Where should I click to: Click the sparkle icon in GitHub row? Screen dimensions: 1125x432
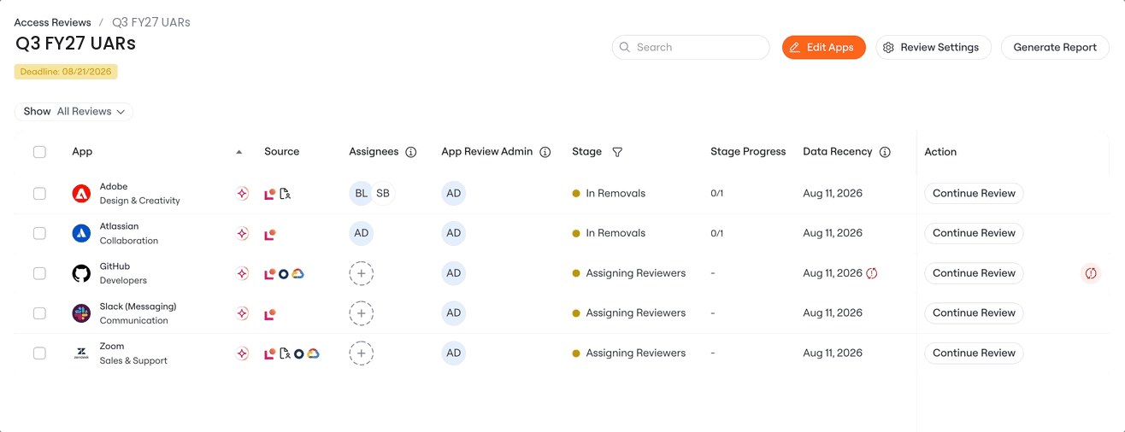(243, 273)
